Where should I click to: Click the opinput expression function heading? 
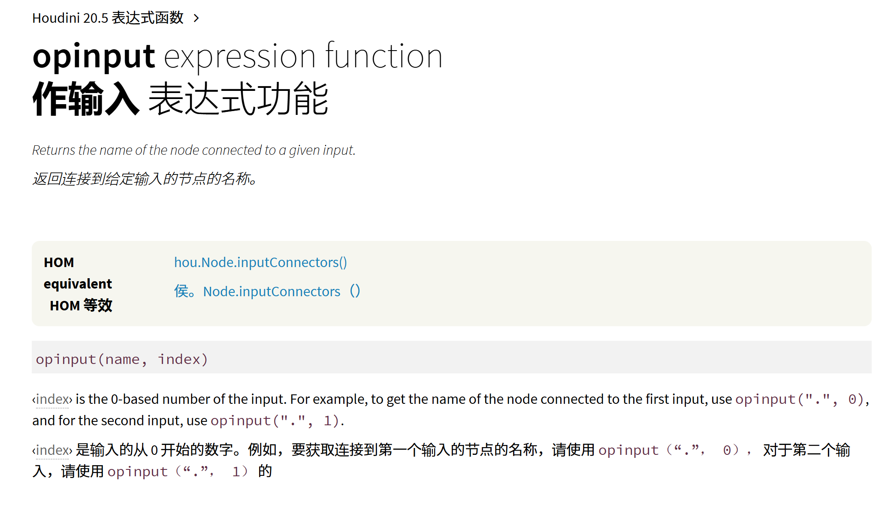coord(237,56)
